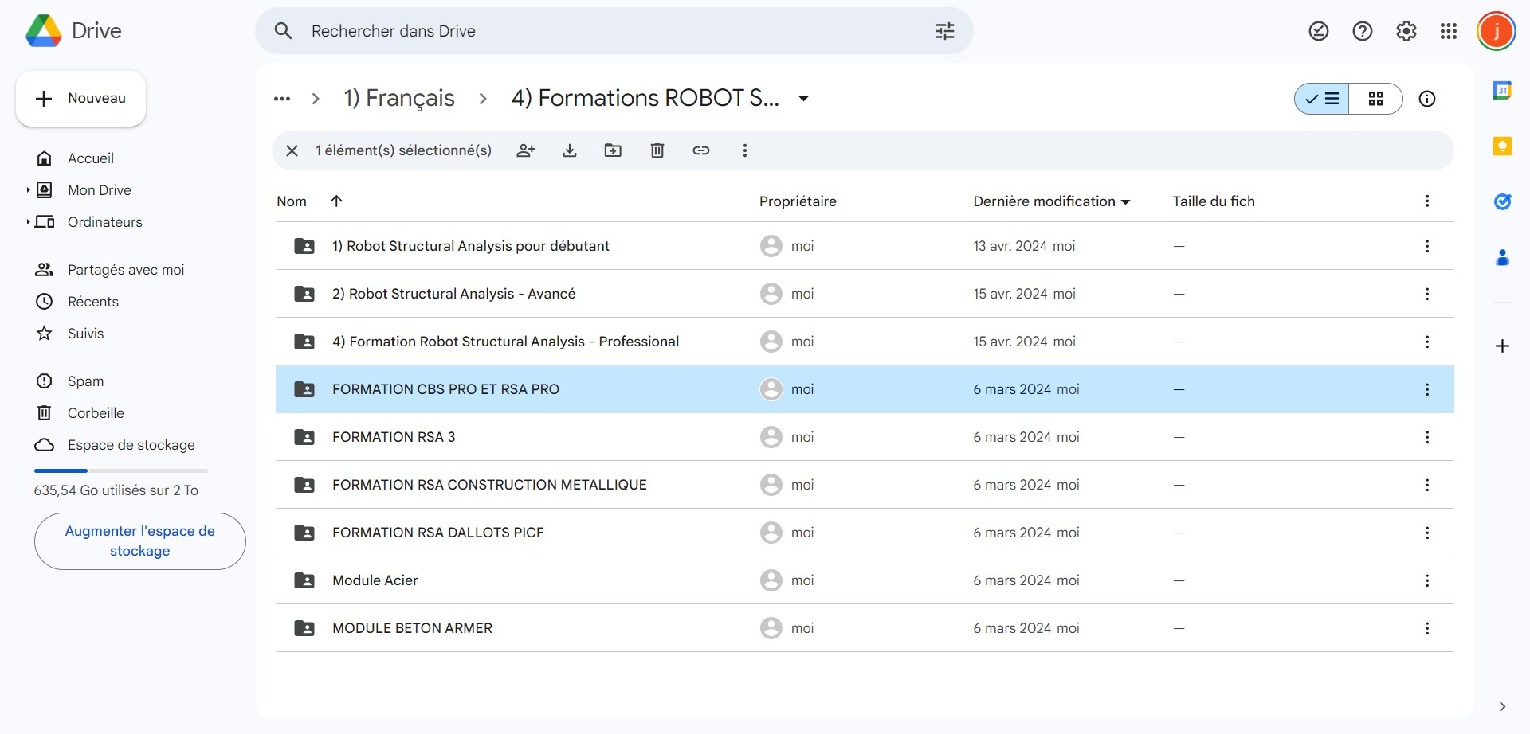Image resolution: width=1530 pixels, height=734 pixels.
Task: Open Partagés avec moi
Action: point(126,270)
